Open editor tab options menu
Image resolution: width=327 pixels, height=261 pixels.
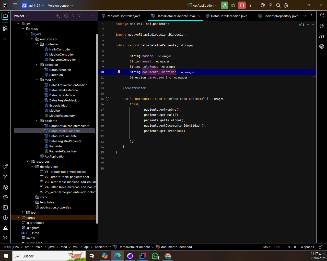pos(311,16)
